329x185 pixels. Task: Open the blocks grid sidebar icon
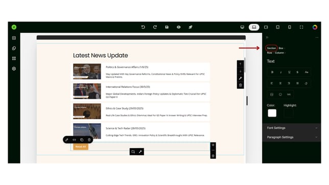click(14, 58)
